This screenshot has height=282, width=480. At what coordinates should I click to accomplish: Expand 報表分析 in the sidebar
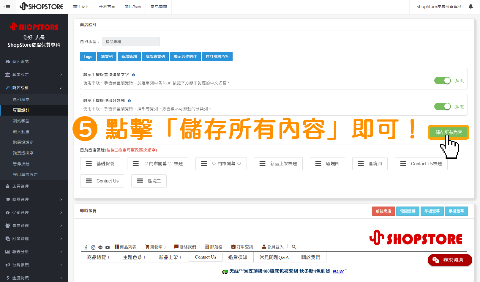click(34, 252)
